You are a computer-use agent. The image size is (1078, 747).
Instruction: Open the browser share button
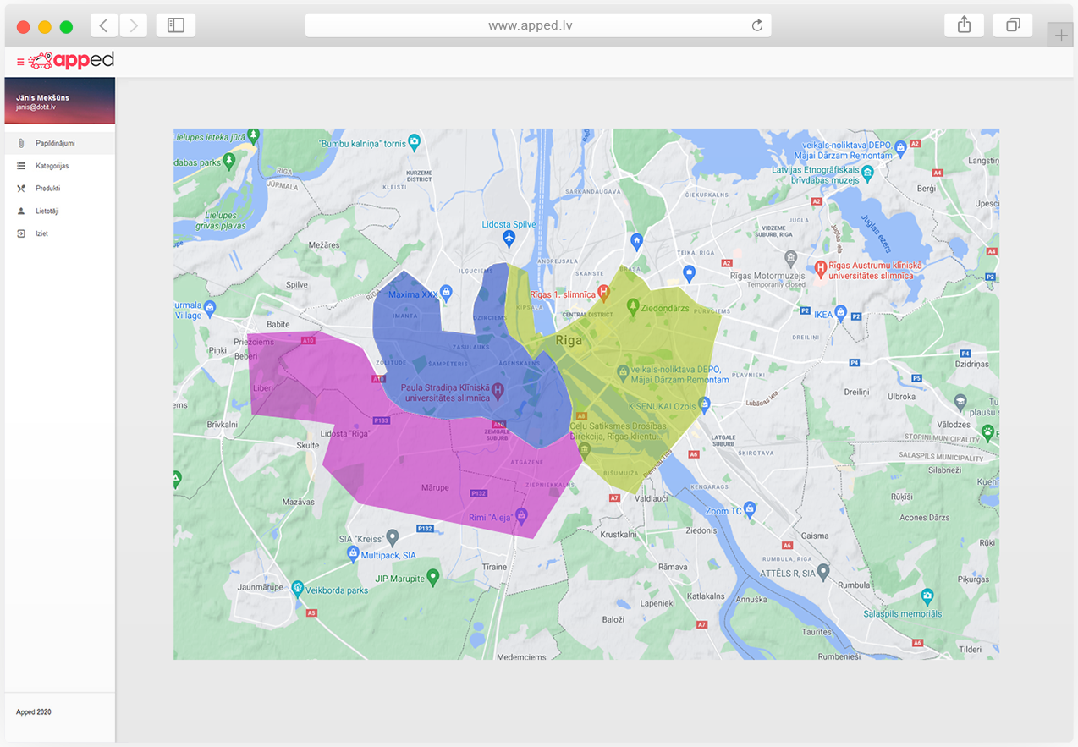click(x=964, y=25)
